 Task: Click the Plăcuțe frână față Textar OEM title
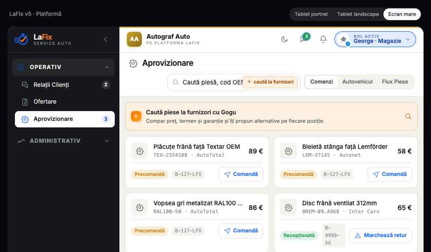pos(196,147)
